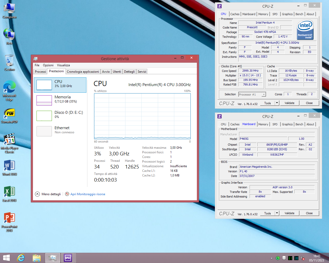
Task: Expand the Processor #1 selection dropdown
Action: 263,95
